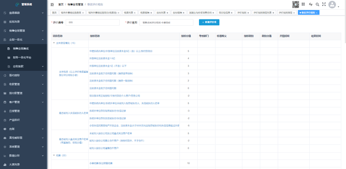This screenshot has height=169, width=346.
Task: Click the score cell showing -5
Action: tap(188, 125)
